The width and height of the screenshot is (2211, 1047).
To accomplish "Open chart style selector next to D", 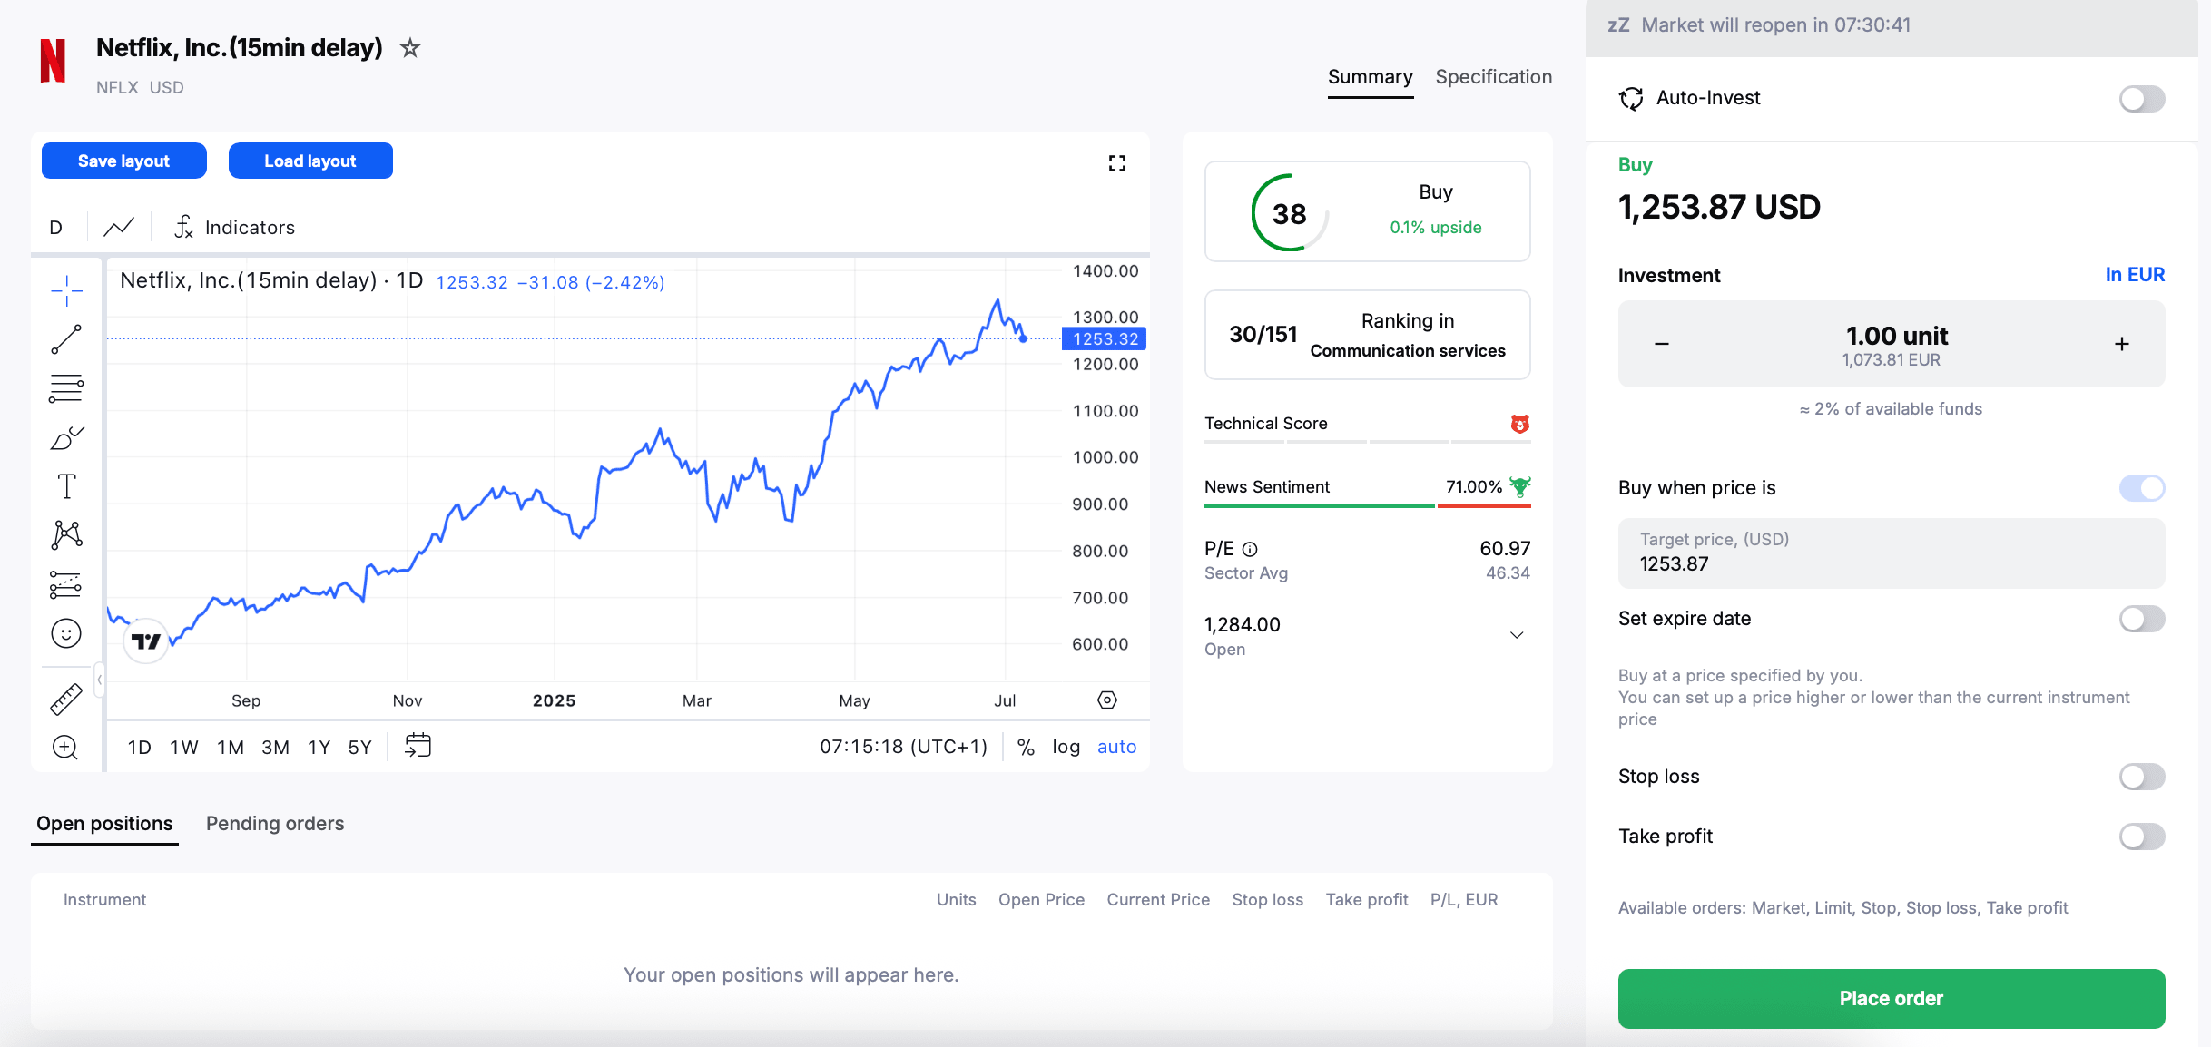I will coord(118,227).
